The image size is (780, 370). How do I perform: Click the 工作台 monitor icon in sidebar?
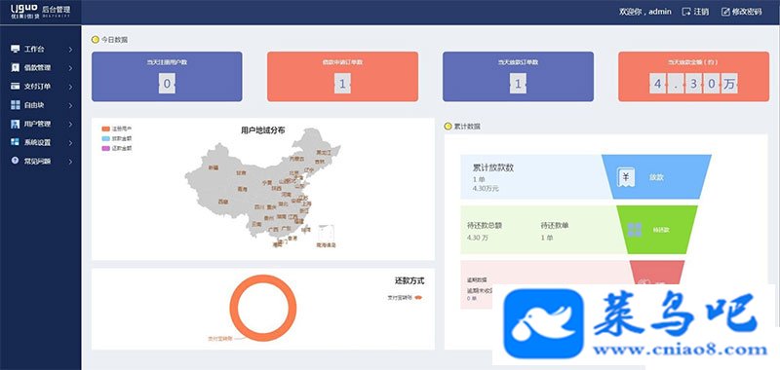coord(16,49)
